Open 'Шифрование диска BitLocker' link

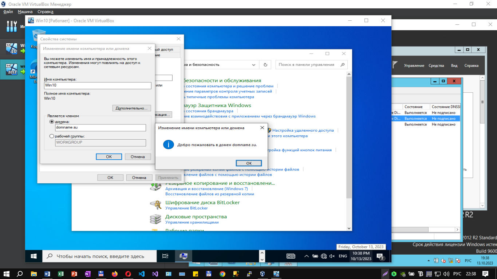tap(202, 202)
